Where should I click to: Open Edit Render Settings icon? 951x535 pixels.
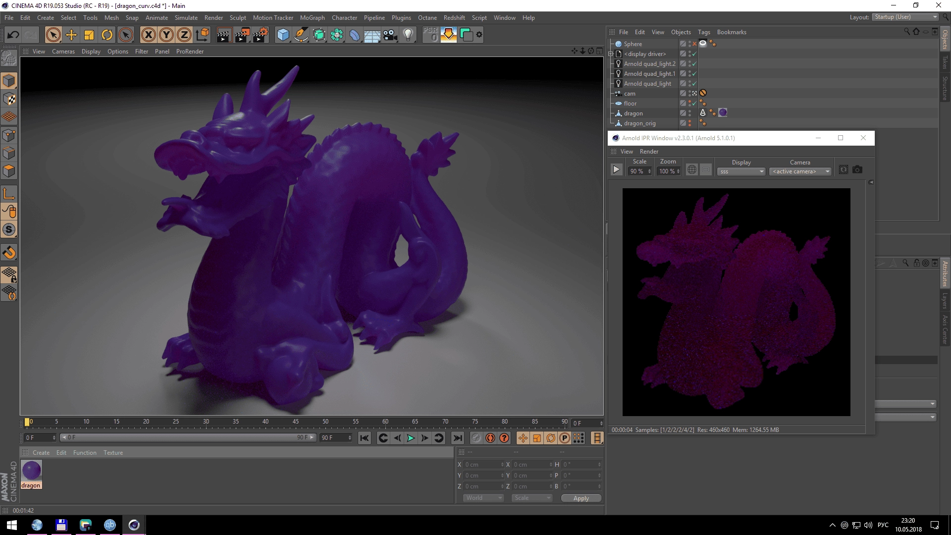260,35
